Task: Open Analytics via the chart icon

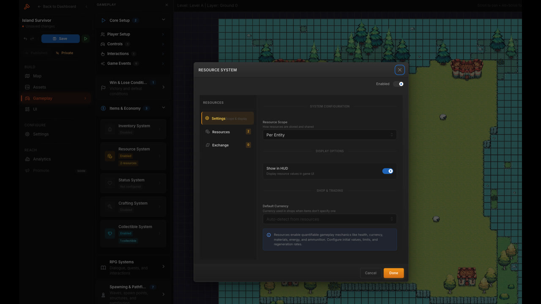Action: pos(27,159)
